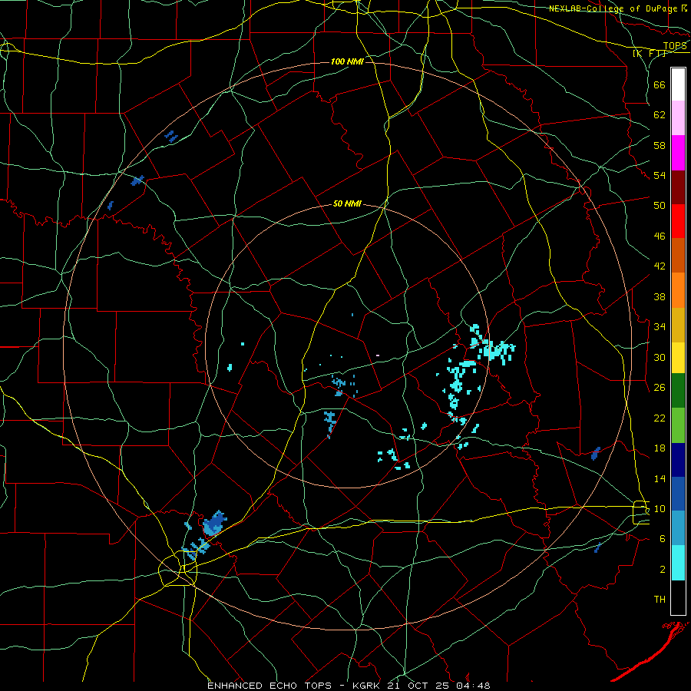
Task: Click the K FT units label
Action: tap(649, 53)
